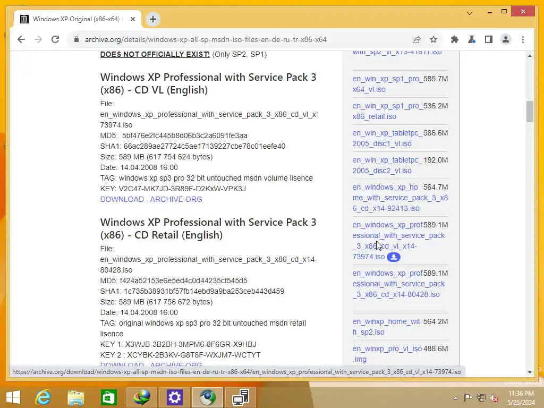Open Chrome Labs flask icon
Screen dimensions: 544x408
(472, 39)
